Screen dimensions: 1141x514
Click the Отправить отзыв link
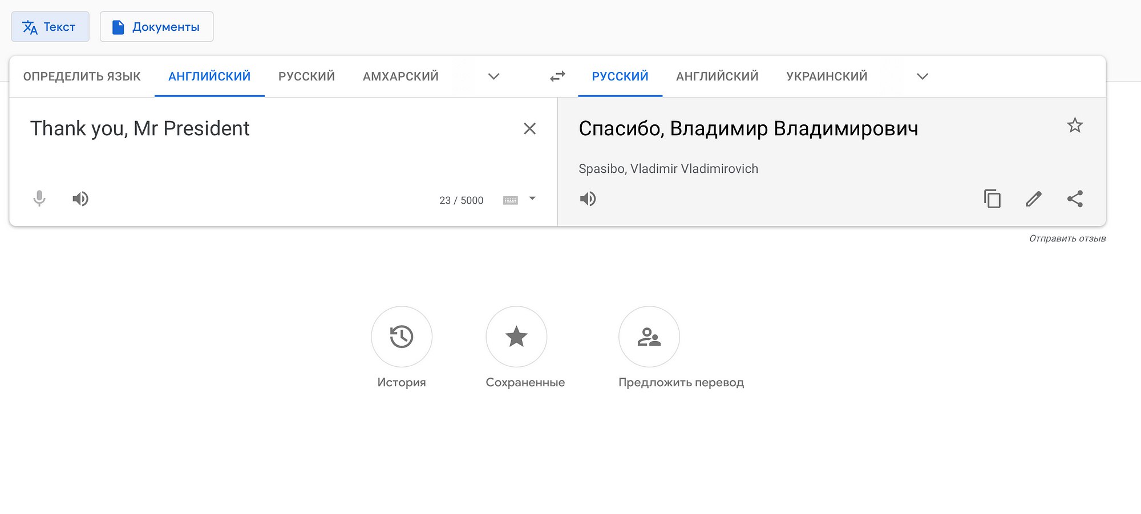[x=1067, y=238]
